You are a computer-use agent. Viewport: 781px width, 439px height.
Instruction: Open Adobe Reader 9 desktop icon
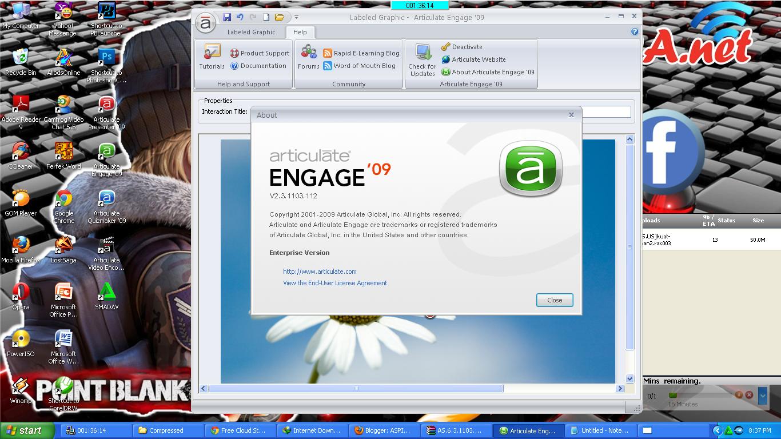tap(21, 112)
